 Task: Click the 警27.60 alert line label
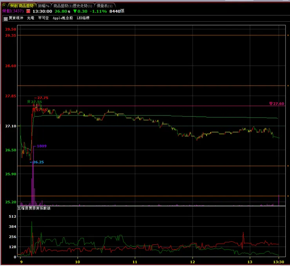(277, 104)
